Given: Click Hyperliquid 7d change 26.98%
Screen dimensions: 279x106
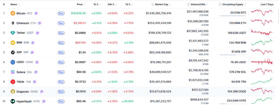Looking at the screenshot, I should click(128, 101).
